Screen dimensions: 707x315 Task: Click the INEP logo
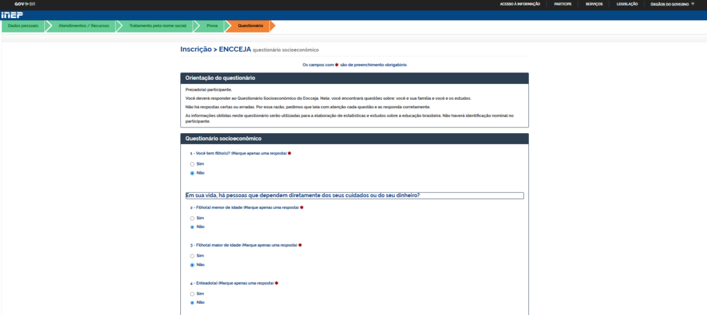tap(12, 15)
